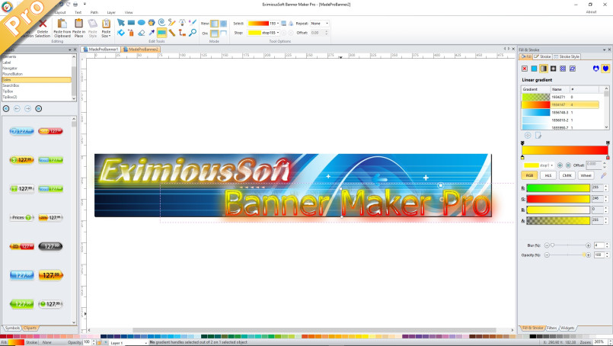This screenshot has height=346, width=613.
Task: Choose the eraser tool
Action: click(141, 33)
